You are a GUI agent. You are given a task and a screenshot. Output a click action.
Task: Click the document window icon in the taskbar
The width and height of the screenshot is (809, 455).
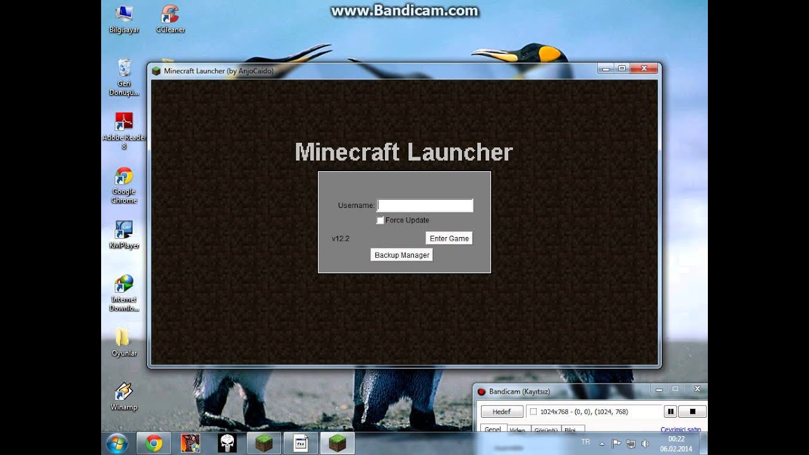pyautogui.click(x=300, y=443)
